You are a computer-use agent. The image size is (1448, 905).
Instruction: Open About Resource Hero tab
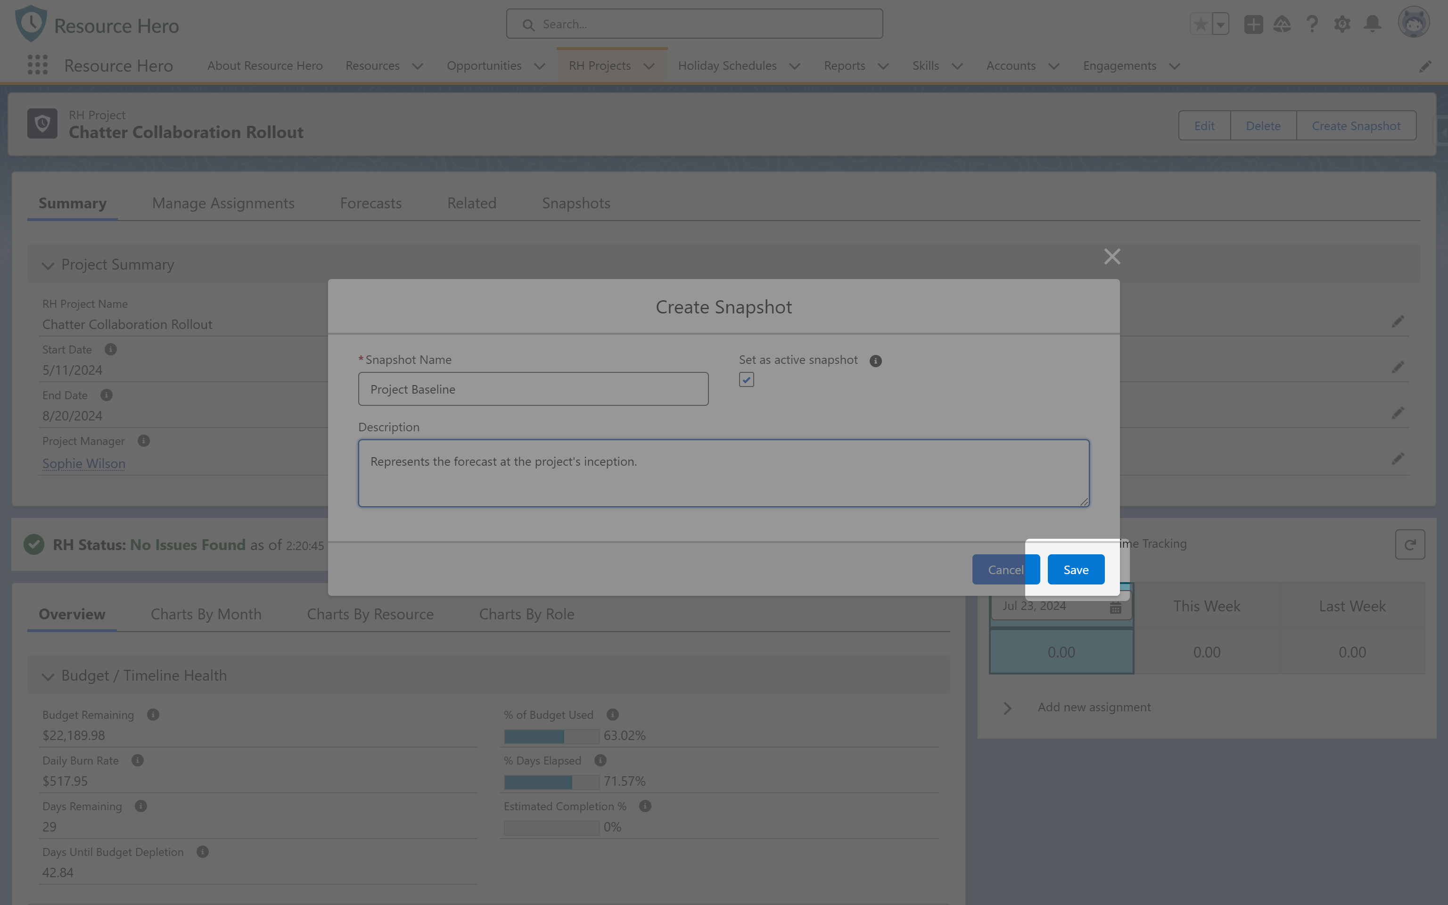(264, 65)
